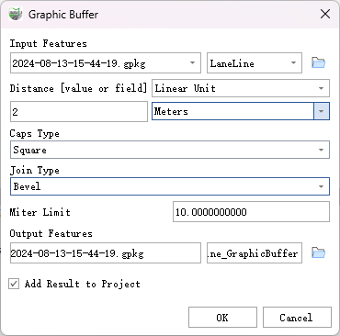Viewport: 340px width, 336px height.
Task: Click the Add Result to Project label
Action: click(x=83, y=284)
